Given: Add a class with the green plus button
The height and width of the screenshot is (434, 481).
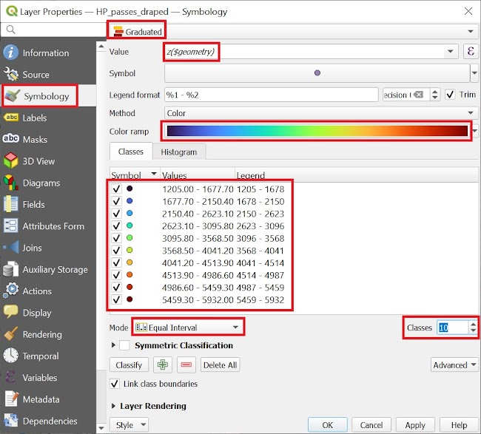Looking at the screenshot, I should tap(163, 365).
